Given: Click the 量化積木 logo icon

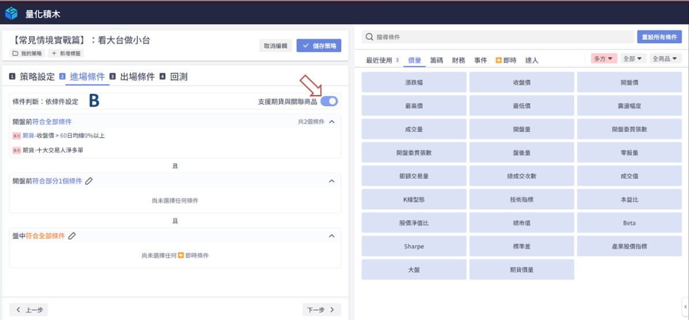Looking at the screenshot, I should [12, 13].
